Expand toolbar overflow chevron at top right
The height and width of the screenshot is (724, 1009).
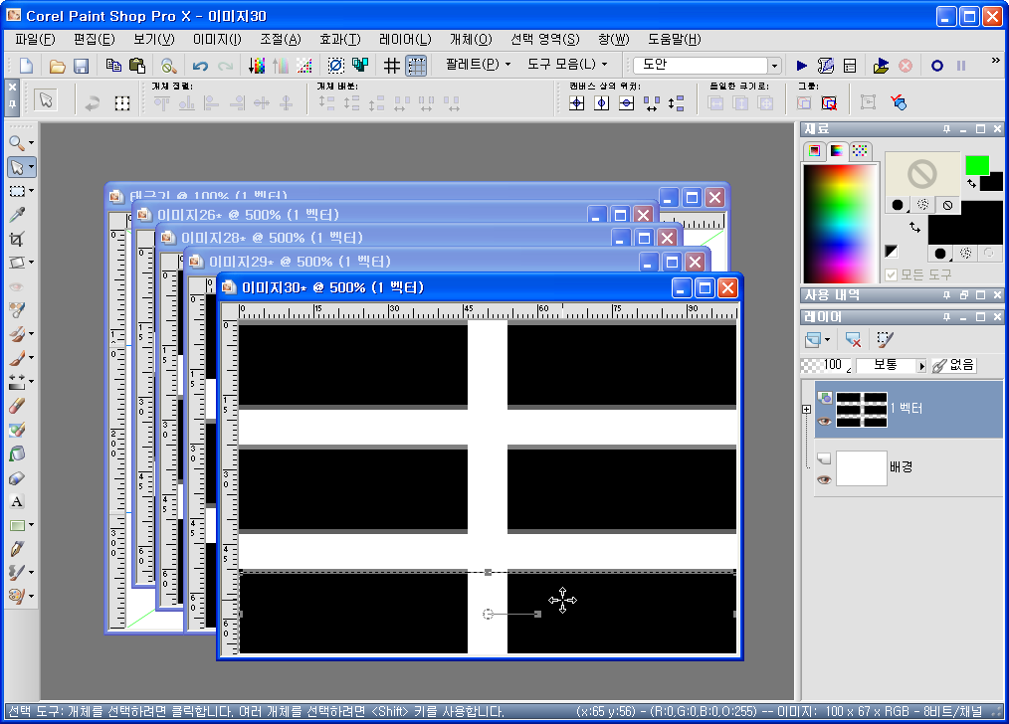(x=995, y=61)
